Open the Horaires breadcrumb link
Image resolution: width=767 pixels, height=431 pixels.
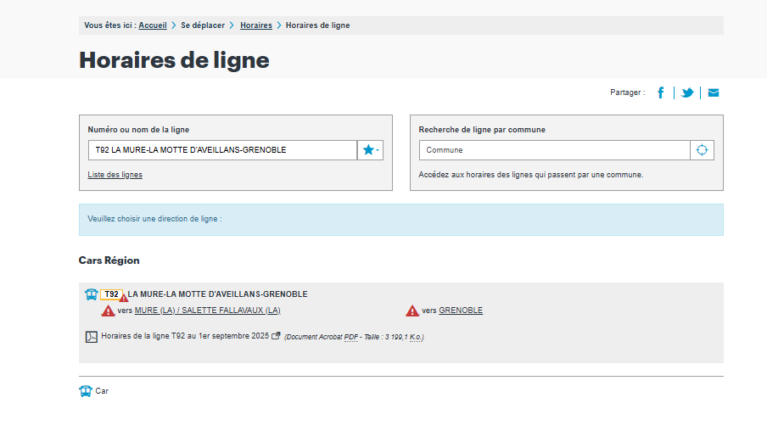pyautogui.click(x=255, y=25)
